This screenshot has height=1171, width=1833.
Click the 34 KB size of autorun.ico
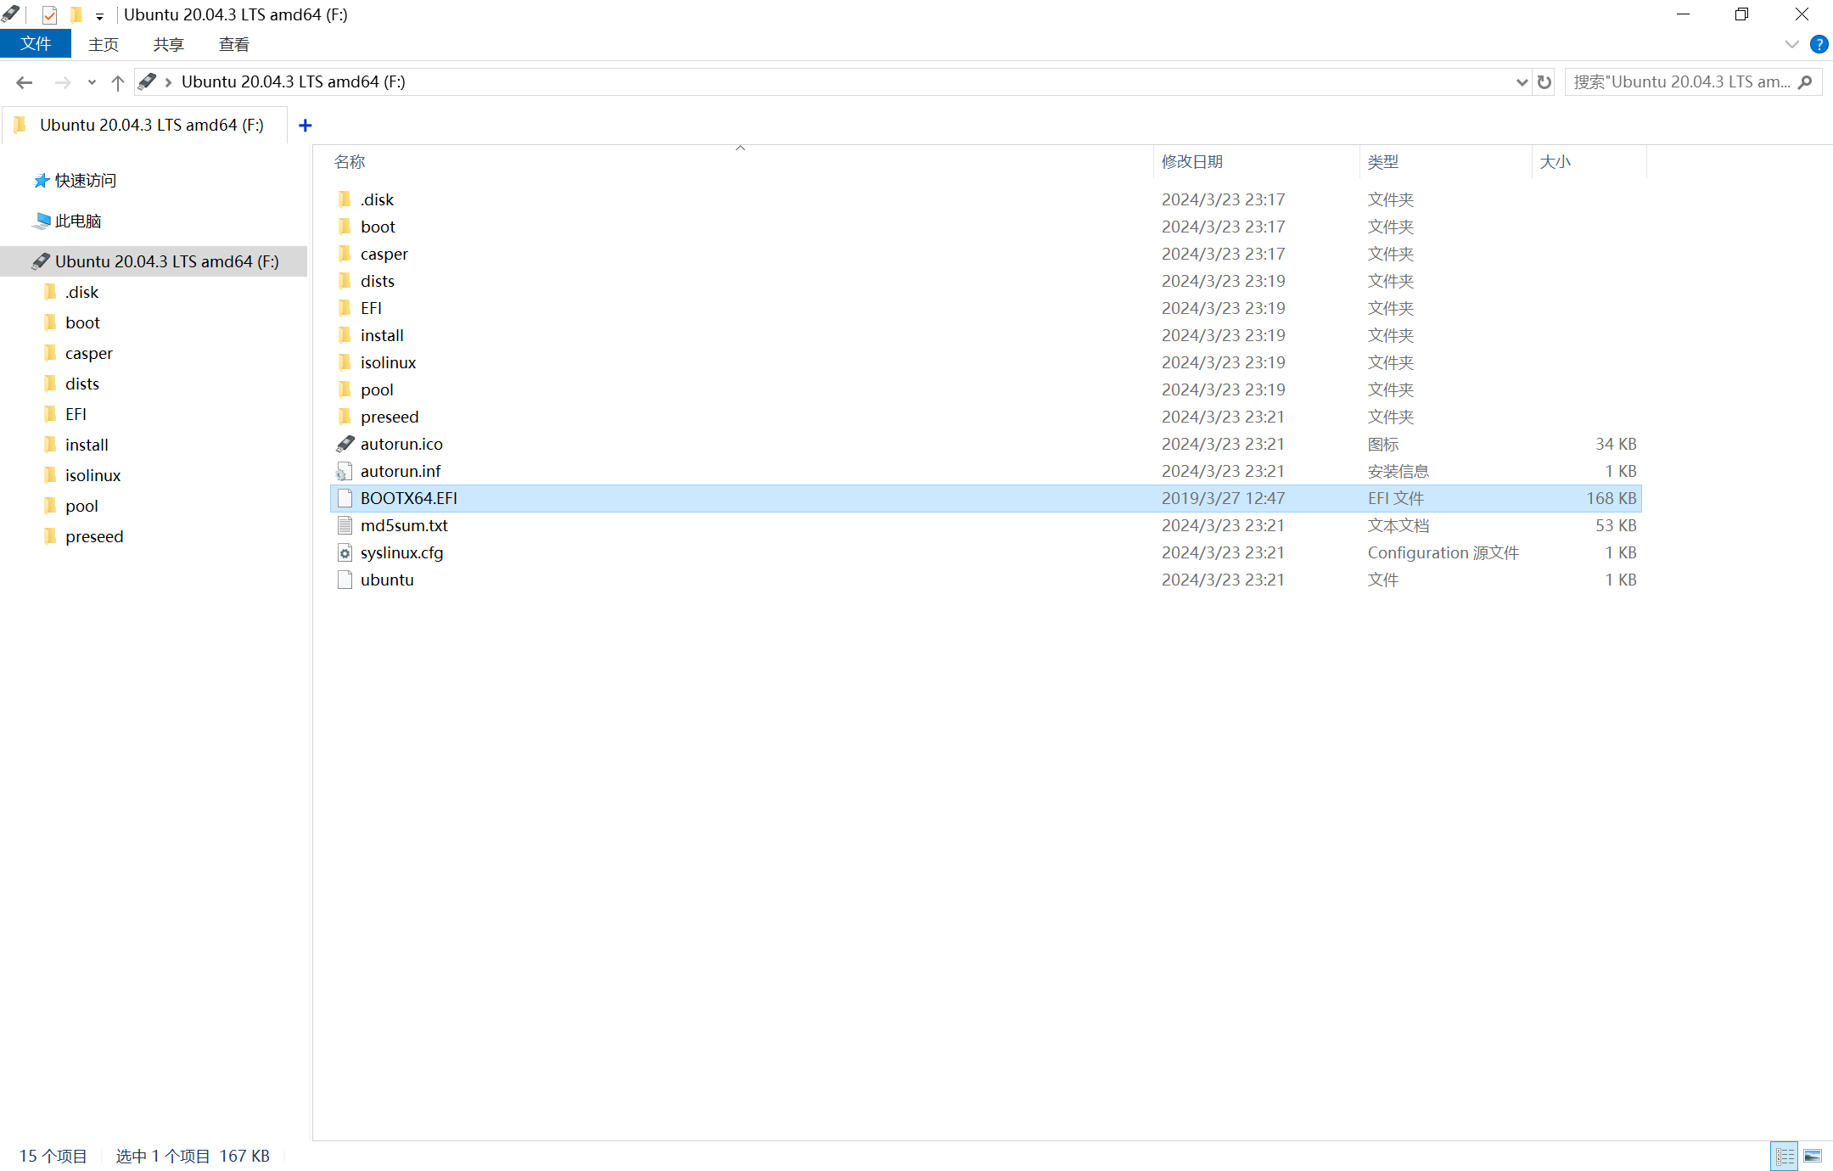click(x=1616, y=444)
